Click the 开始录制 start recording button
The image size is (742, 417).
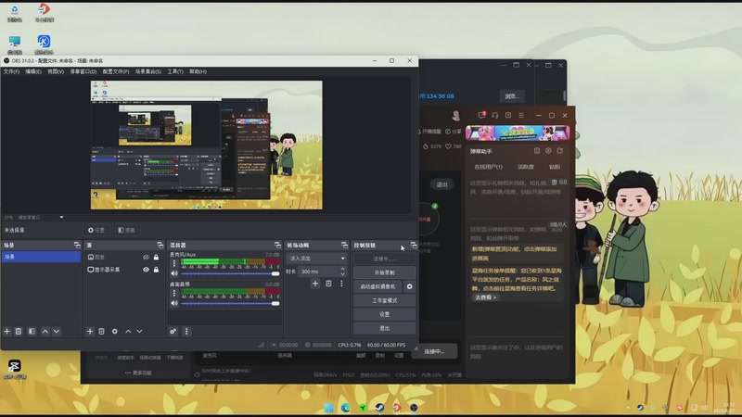[x=384, y=272]
